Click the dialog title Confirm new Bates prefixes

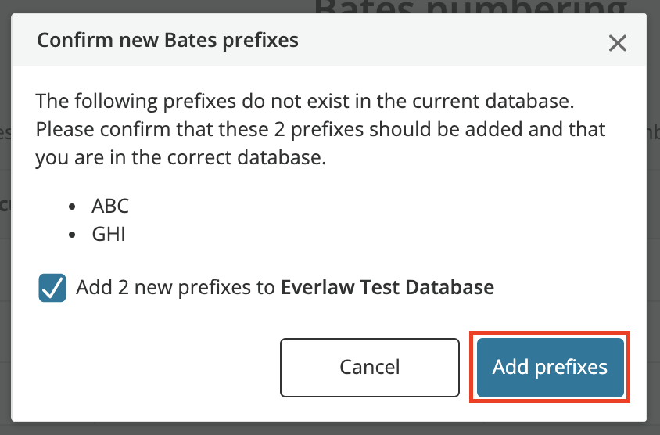[167, 41]
